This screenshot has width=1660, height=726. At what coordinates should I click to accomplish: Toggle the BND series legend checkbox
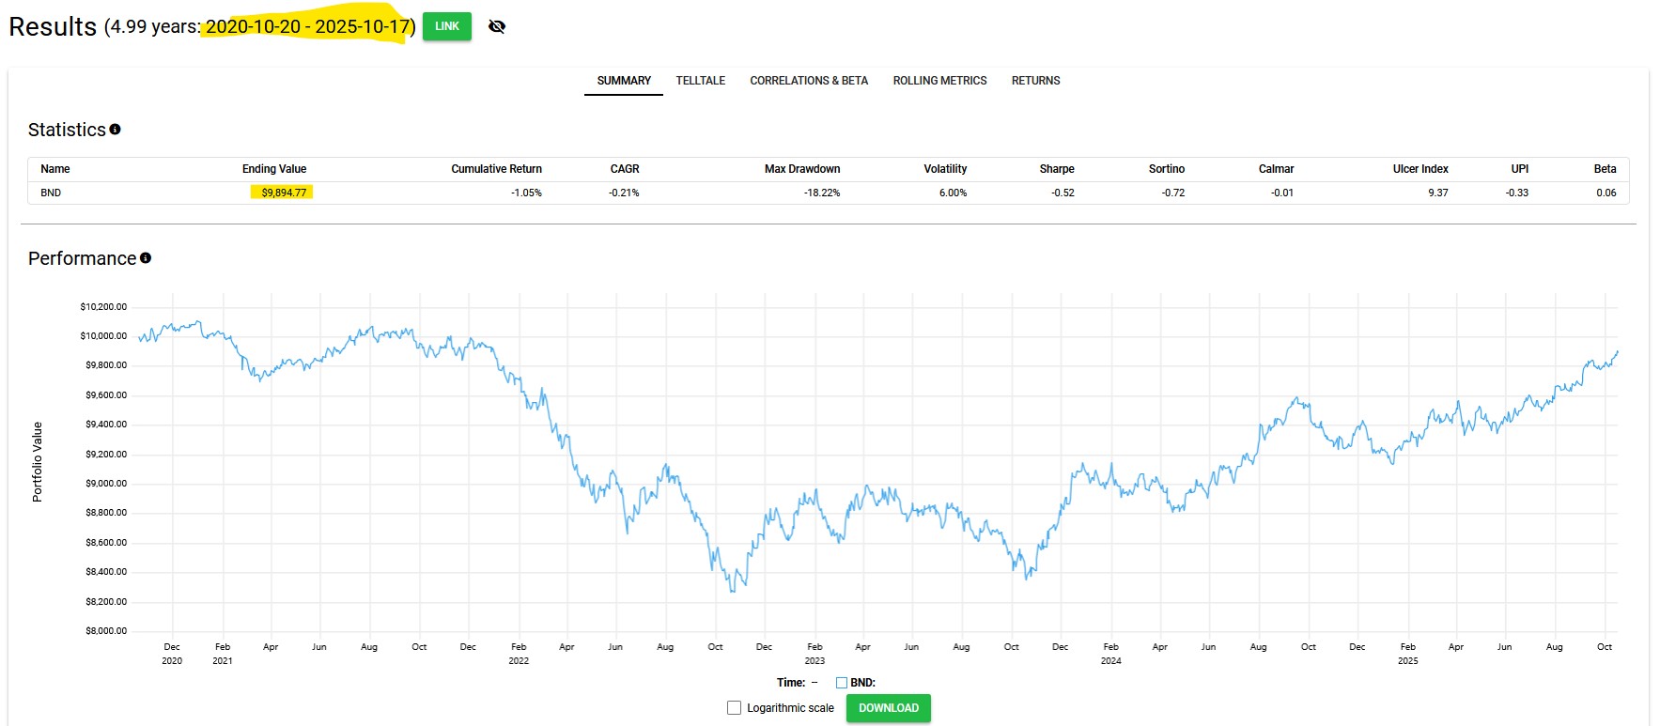point(842,683)
